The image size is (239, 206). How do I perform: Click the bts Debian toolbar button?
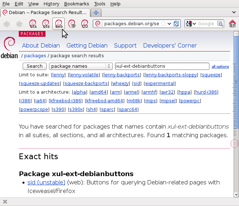click(x=33, y=24)
